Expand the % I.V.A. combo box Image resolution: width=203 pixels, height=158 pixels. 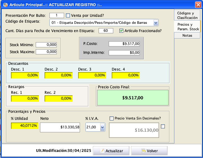(102, 127)
